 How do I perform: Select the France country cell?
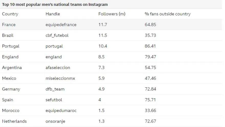(x=9, y=25)
